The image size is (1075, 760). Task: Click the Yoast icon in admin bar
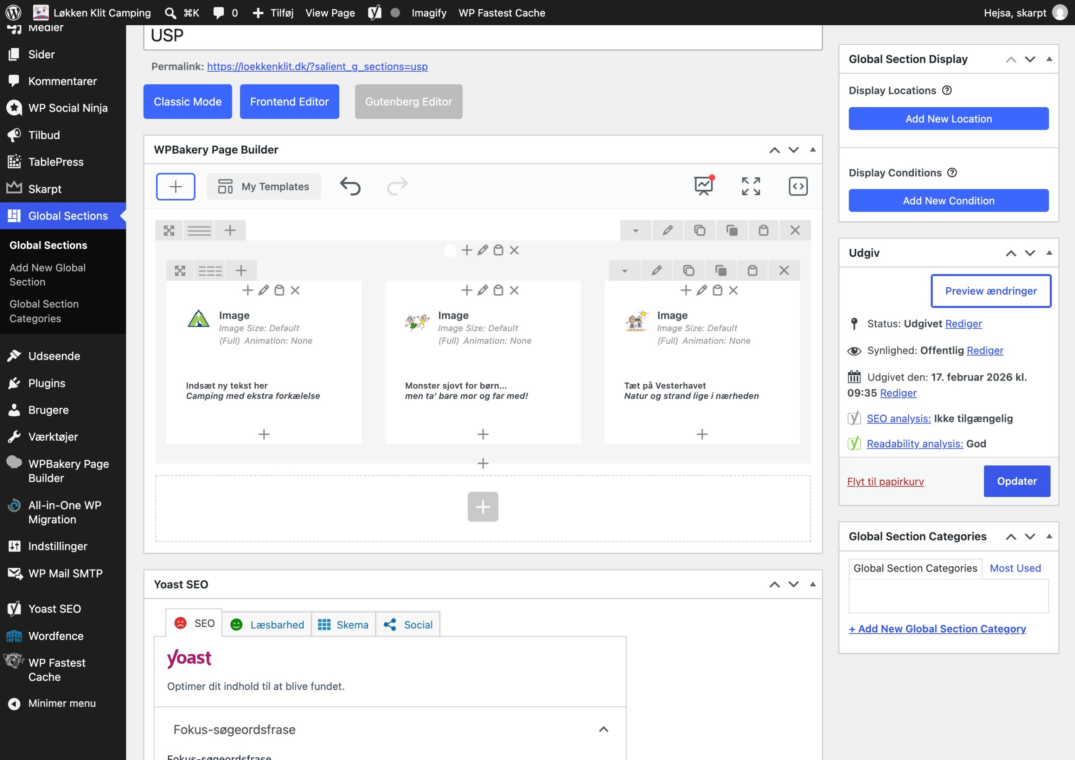coord(375,13)
